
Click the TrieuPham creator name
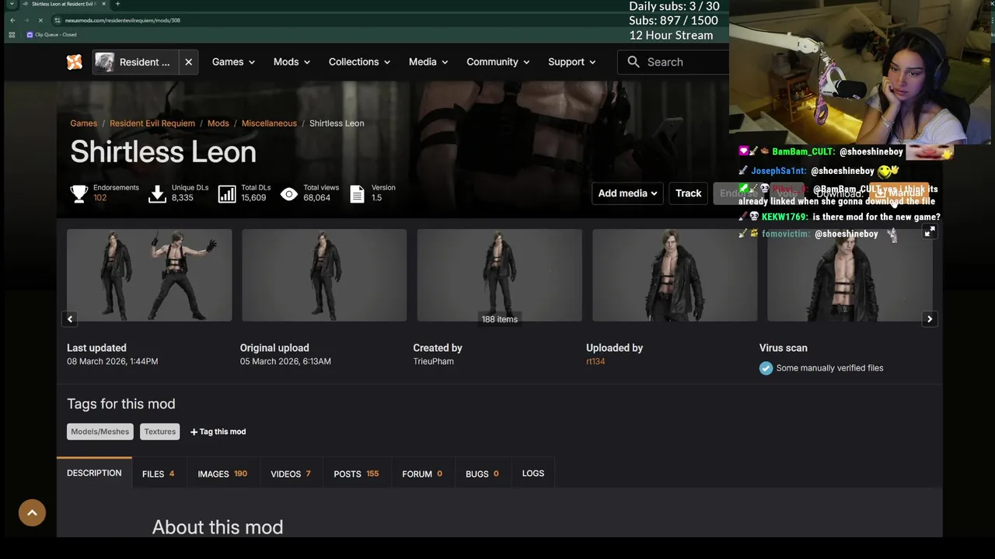[x=434, y=361]
